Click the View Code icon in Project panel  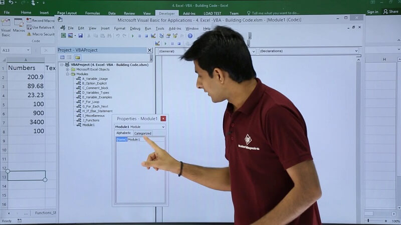point(62,57)
